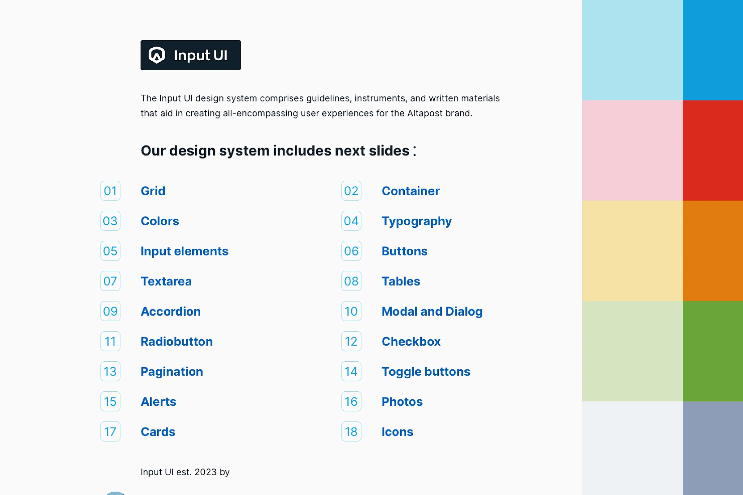Click the number badge 08

[x=351, y=281]
